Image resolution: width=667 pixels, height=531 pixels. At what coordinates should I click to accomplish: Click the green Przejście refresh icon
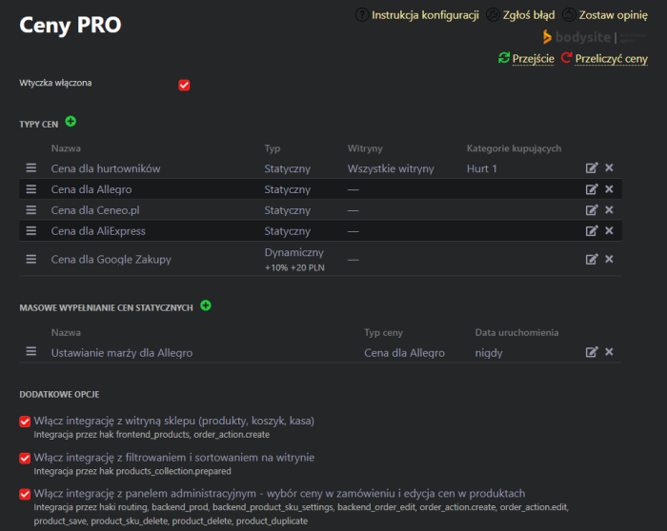pos(504,58)
